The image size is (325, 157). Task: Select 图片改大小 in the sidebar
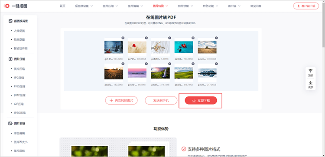coord(21,142)
